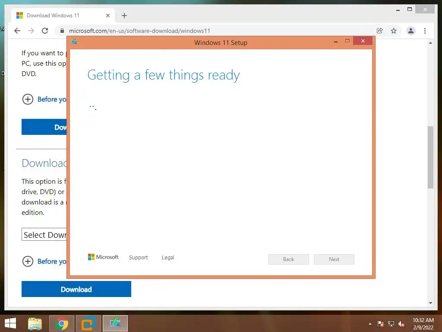Switch to Chrome in the taskbar
Image resolution: width=442 pixels, height=332 pixels.
point(62,323)
